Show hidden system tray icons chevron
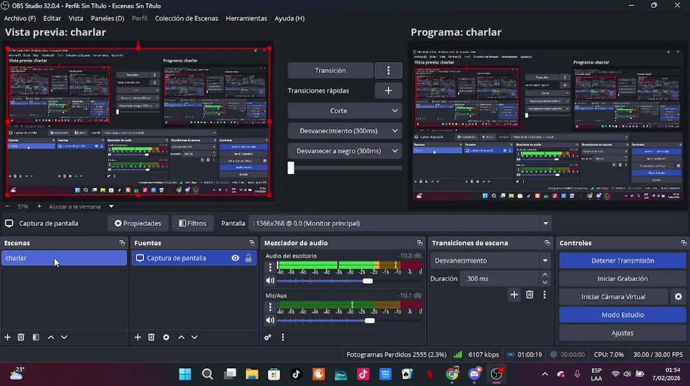The width and height of the screenshot is (690, 386). [545, 374]
